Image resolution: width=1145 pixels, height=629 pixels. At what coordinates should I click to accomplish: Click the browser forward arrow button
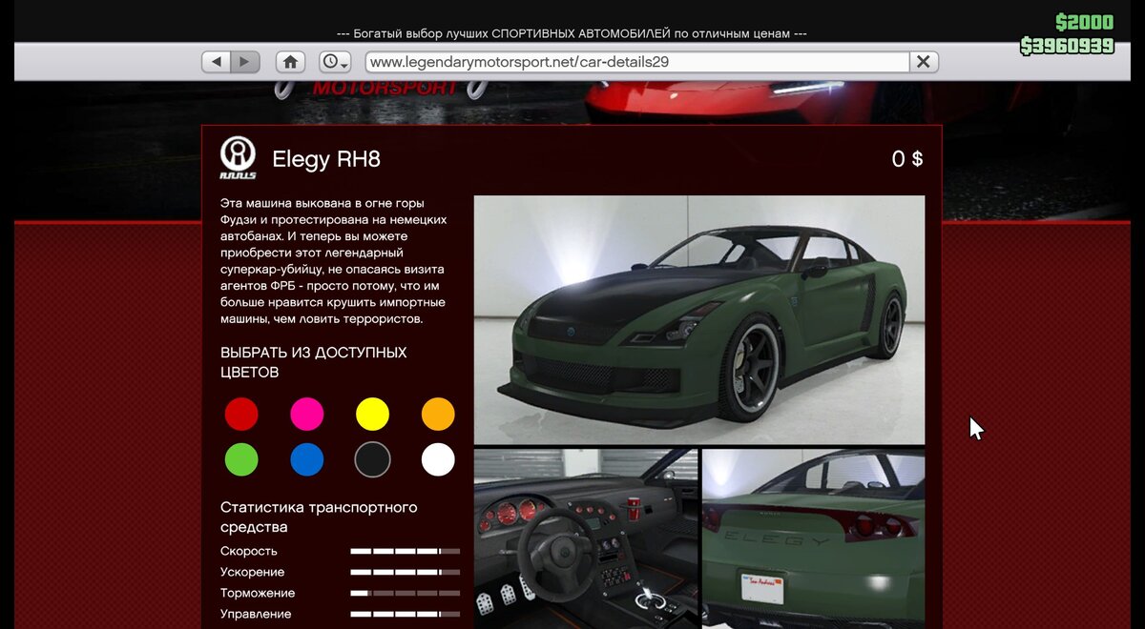(245, 62)
